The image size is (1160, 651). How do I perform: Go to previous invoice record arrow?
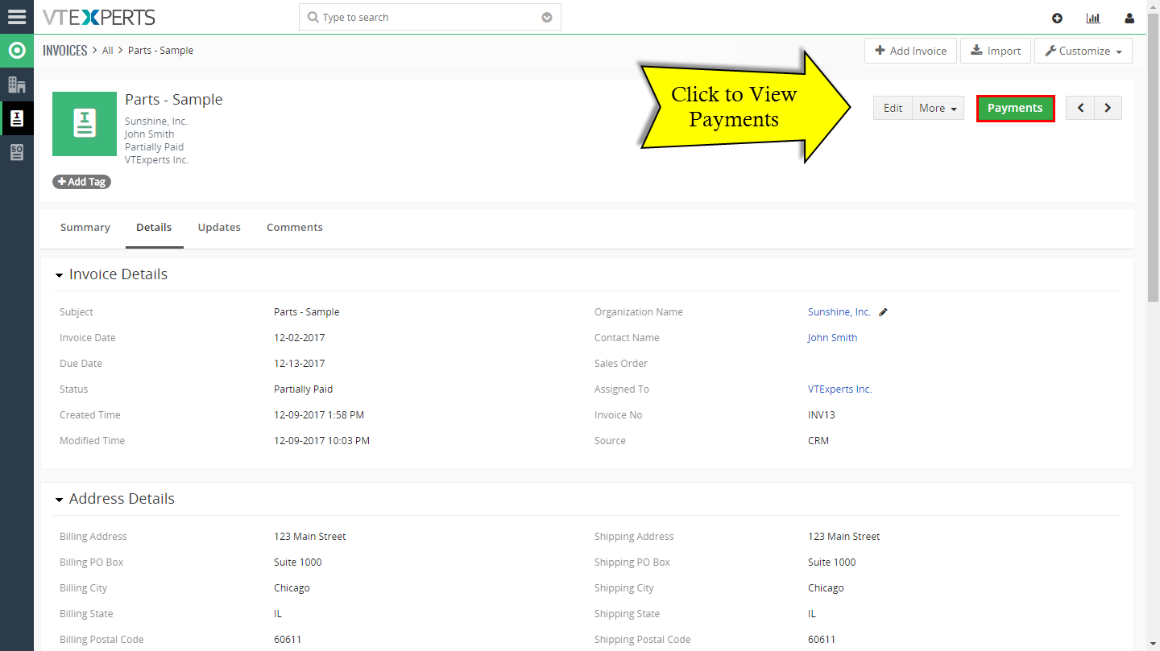(x=1080, y=108)
